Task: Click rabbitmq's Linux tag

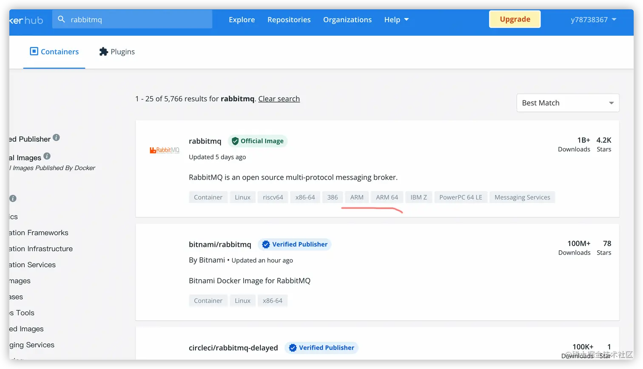Action: 243,197
